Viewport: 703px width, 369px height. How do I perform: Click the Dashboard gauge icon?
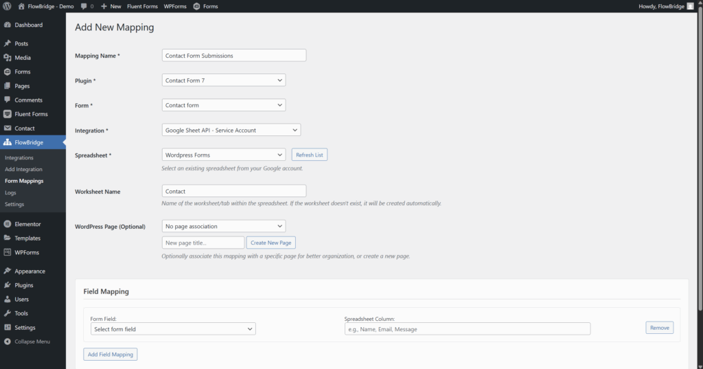click(x=7, y=25)
